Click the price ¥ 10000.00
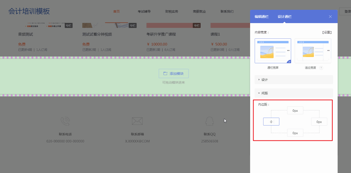This screenshot has width=351, height=173. pyautogui.click(x=157, y=44)
